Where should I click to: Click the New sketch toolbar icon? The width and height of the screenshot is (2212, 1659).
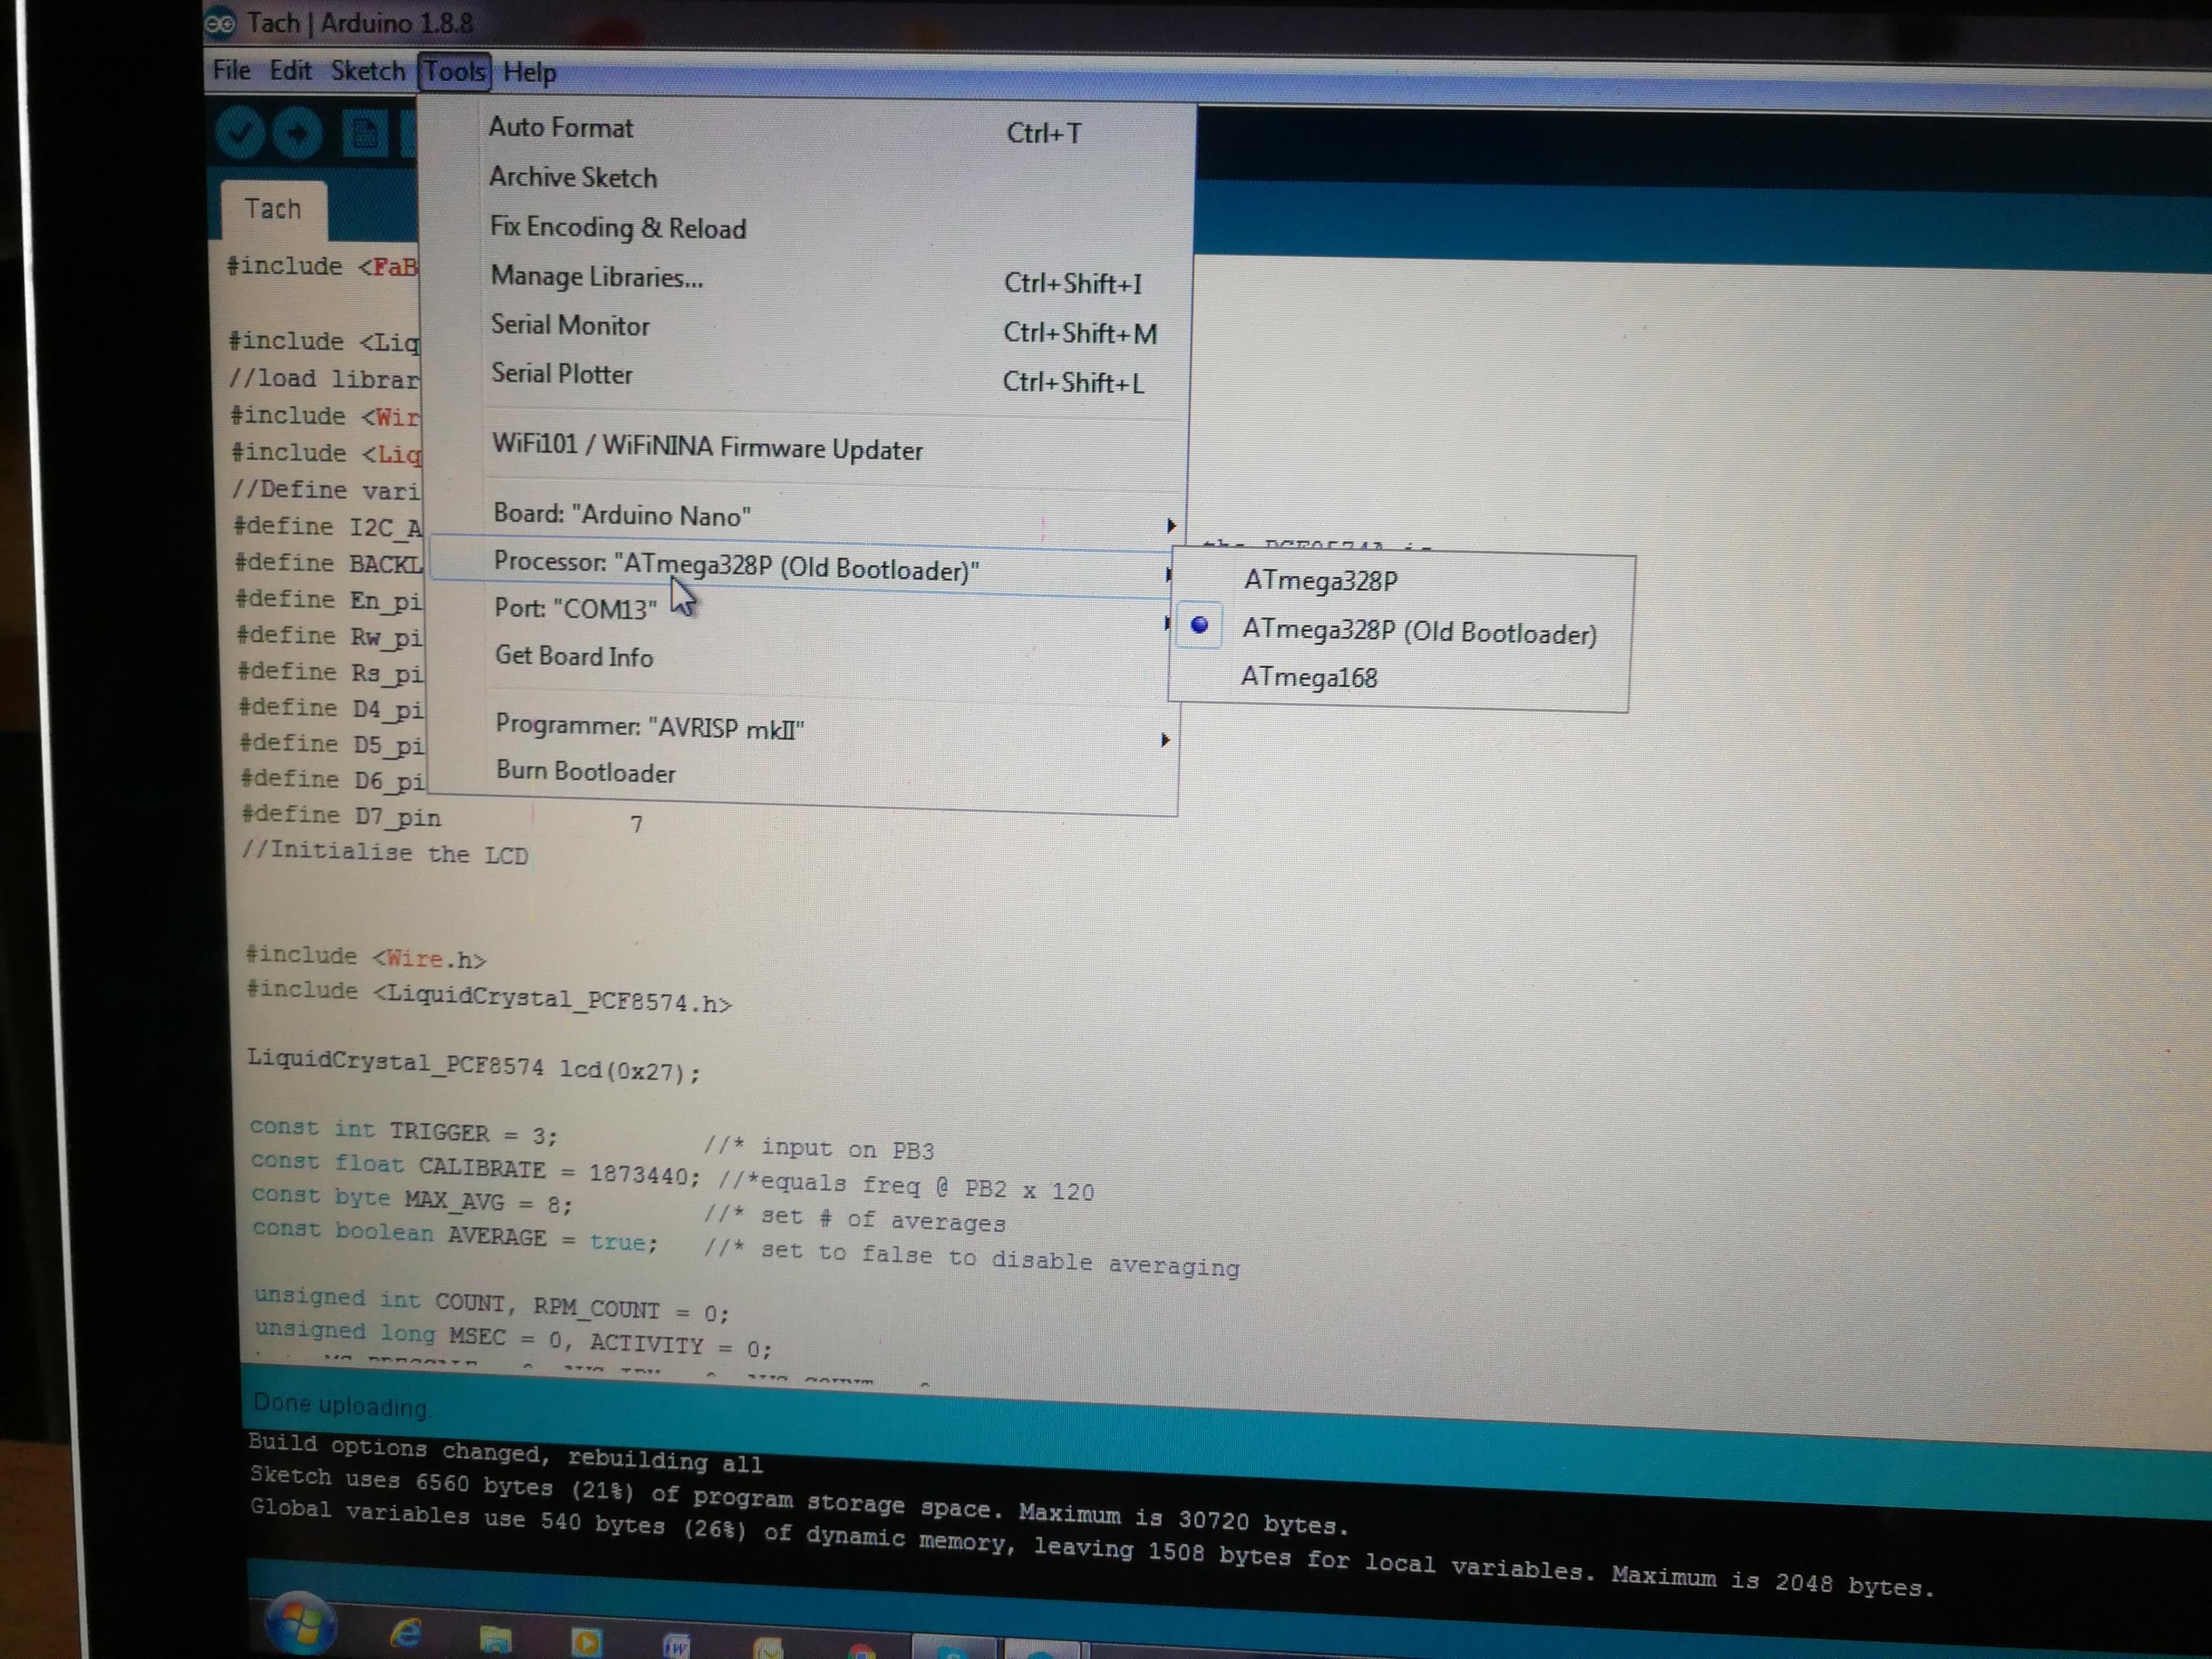coord(365,133)
